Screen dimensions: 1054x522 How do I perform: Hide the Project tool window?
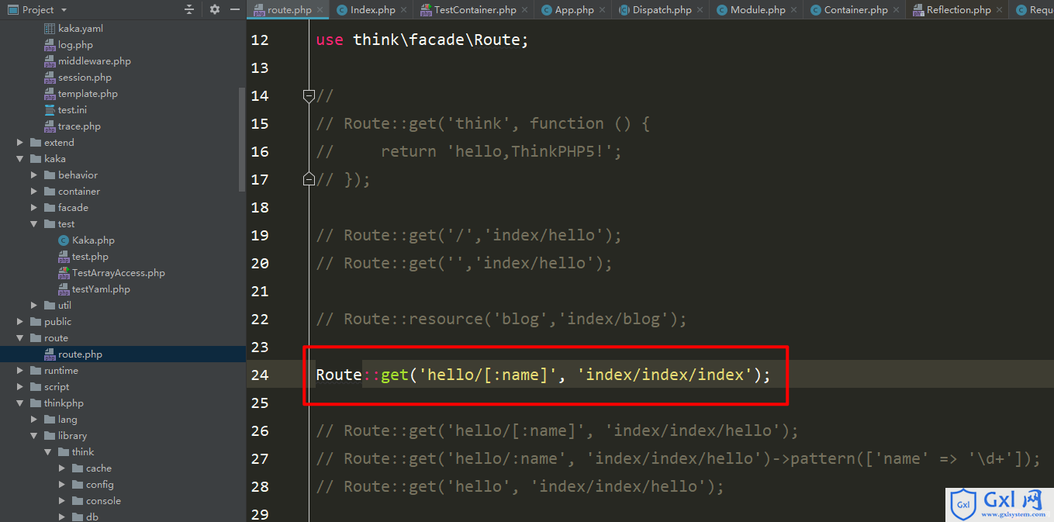pyautogui.click(x=234, y=9)
